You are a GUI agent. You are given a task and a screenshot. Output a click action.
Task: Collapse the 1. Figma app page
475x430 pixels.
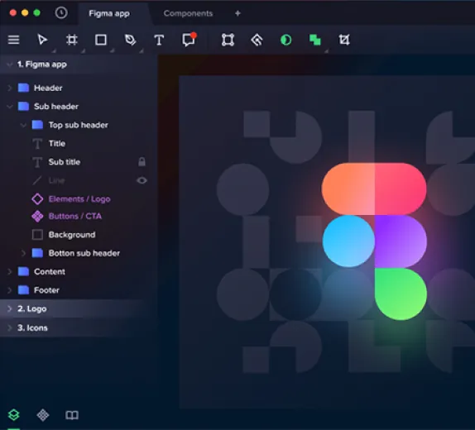pyautogui.click(x=10, y=64)
